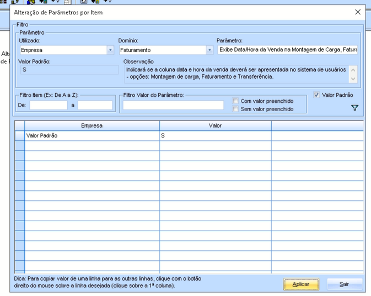This screenshot has width=371, height=296.
Task: Expand the Domínio dropdown showing Faturamento
Action: pyautogui.click(x=209, y=50)
